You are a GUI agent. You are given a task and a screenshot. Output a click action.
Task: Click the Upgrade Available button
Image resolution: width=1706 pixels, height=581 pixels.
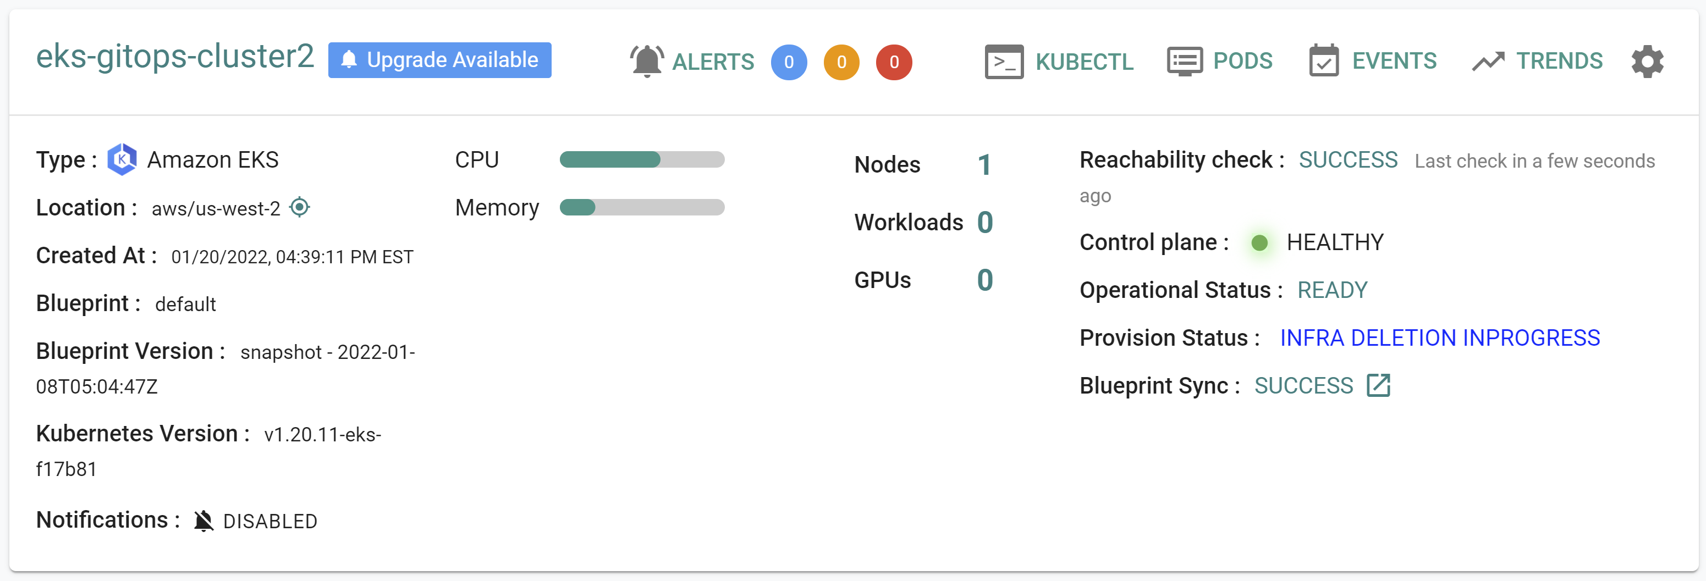(x=440, y=60)
